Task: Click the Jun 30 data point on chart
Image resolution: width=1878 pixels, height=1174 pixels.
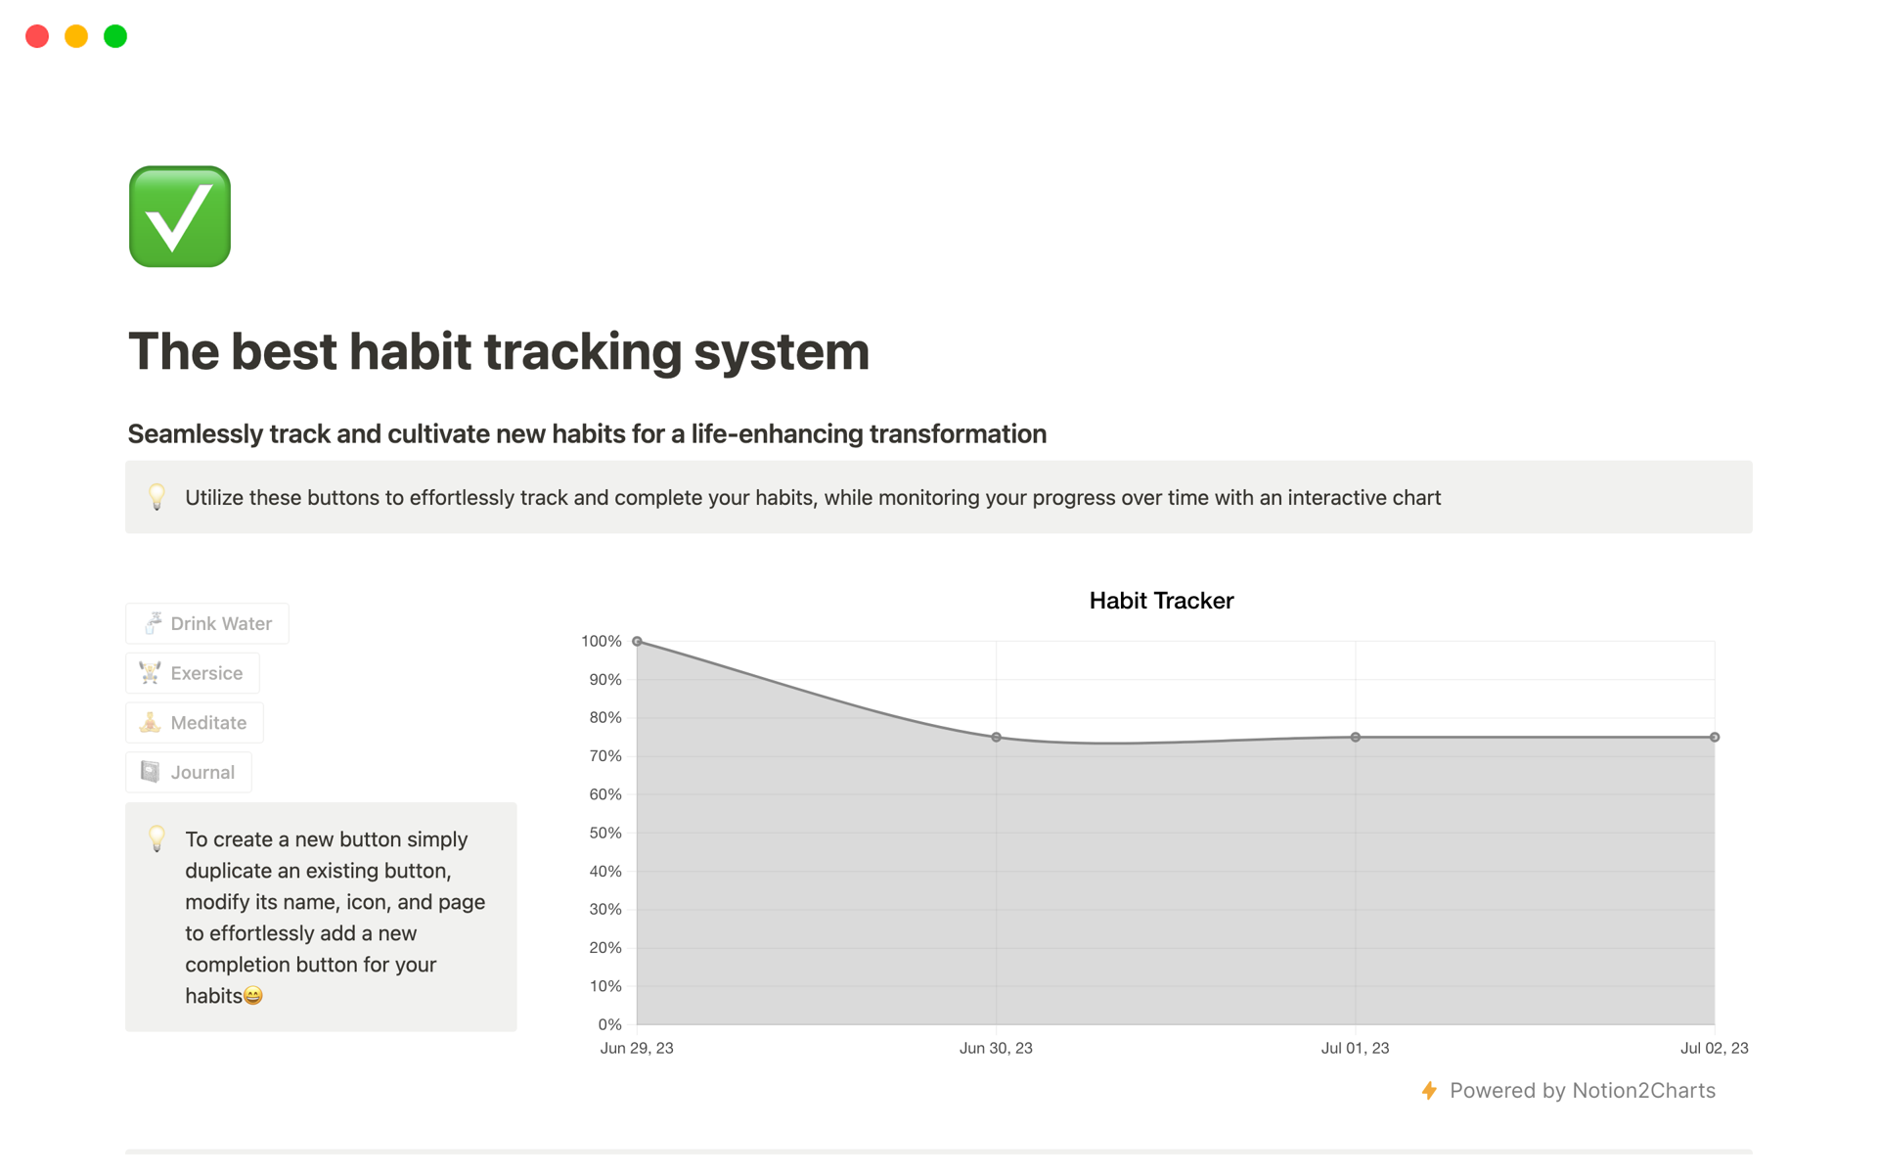Action: [996, 738]
